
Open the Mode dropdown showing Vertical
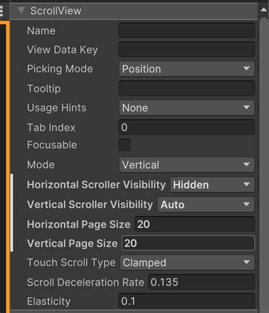pyautogui.click(x=187, y=165)
